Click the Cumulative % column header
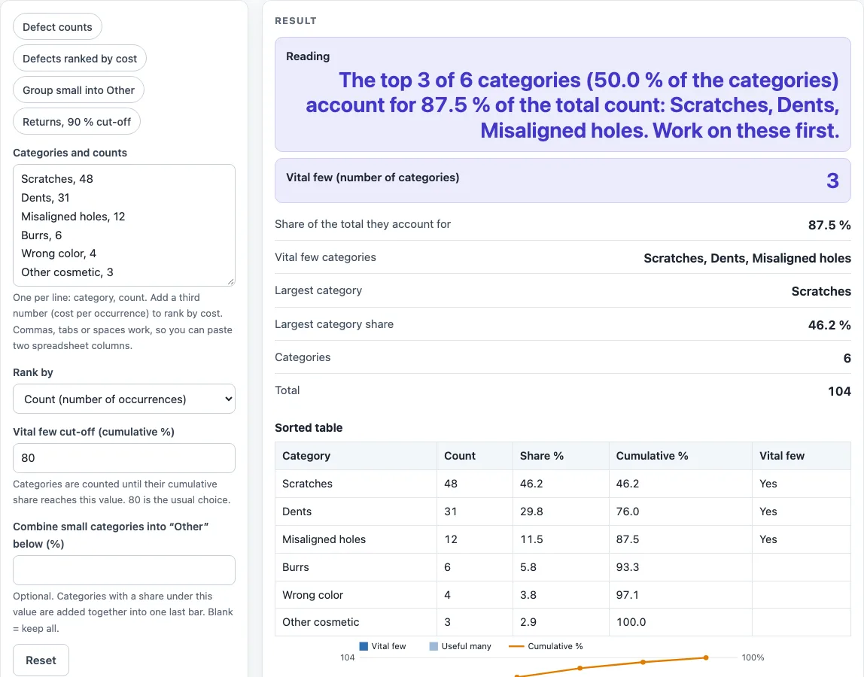The width and height of the screenshot is (864, 677). (680, 456)
